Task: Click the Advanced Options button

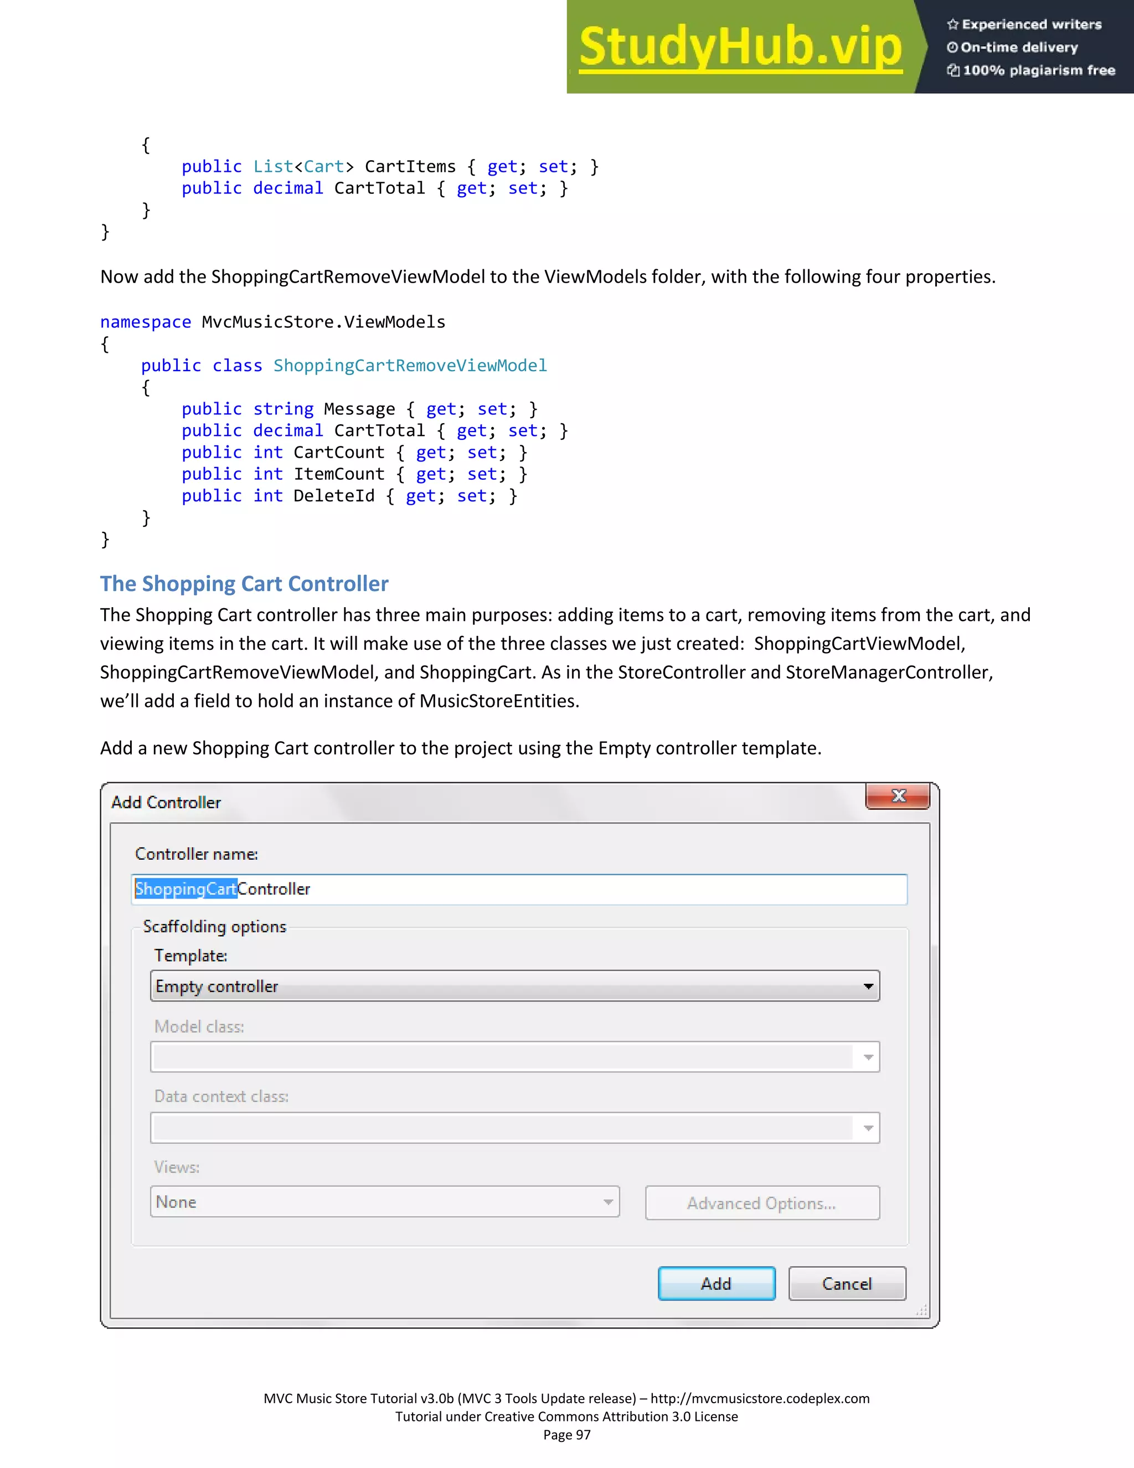Action: (x=762, y=1203)
